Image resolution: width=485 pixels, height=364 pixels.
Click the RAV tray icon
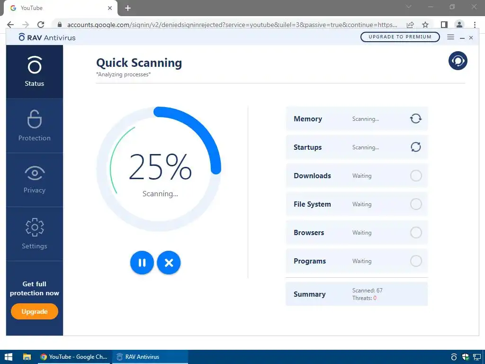click(x=454, y=357)
